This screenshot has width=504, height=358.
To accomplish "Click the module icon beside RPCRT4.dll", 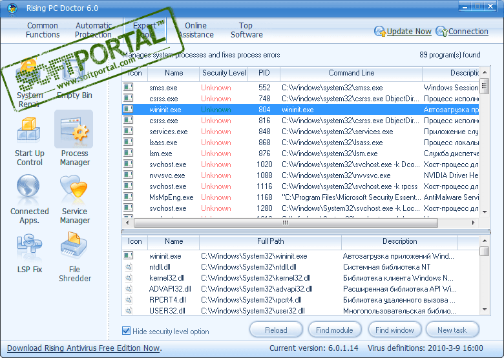I will (129, 299).
